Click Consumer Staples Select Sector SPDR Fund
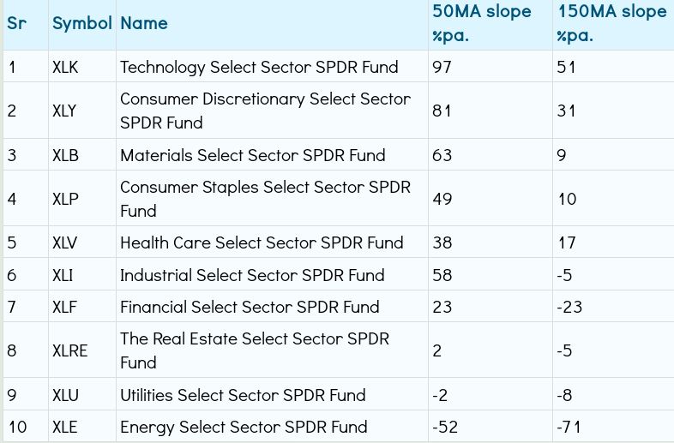674x443 pixels. [265, 199]
